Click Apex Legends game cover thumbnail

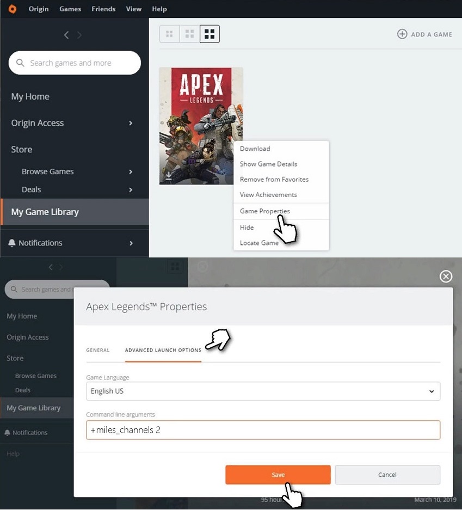(x=201, y=126)
